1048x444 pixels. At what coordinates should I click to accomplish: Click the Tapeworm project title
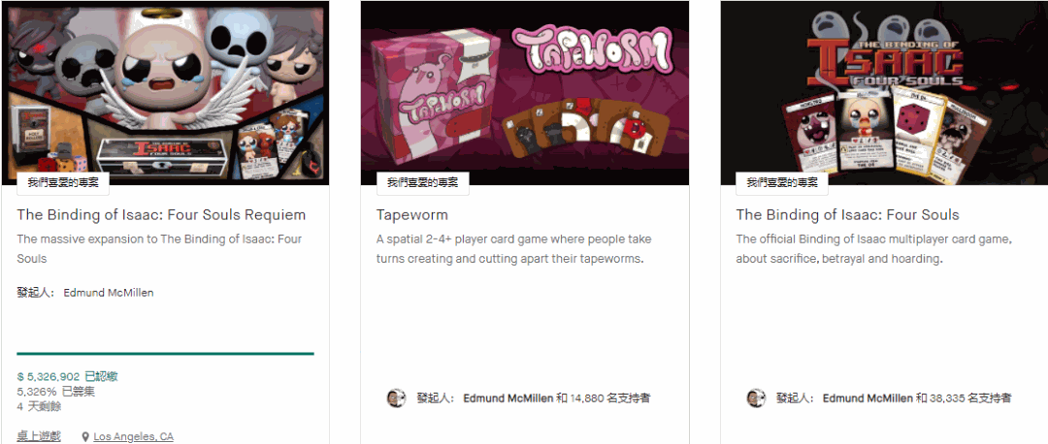pyautogui.click(x=411, y=215)
